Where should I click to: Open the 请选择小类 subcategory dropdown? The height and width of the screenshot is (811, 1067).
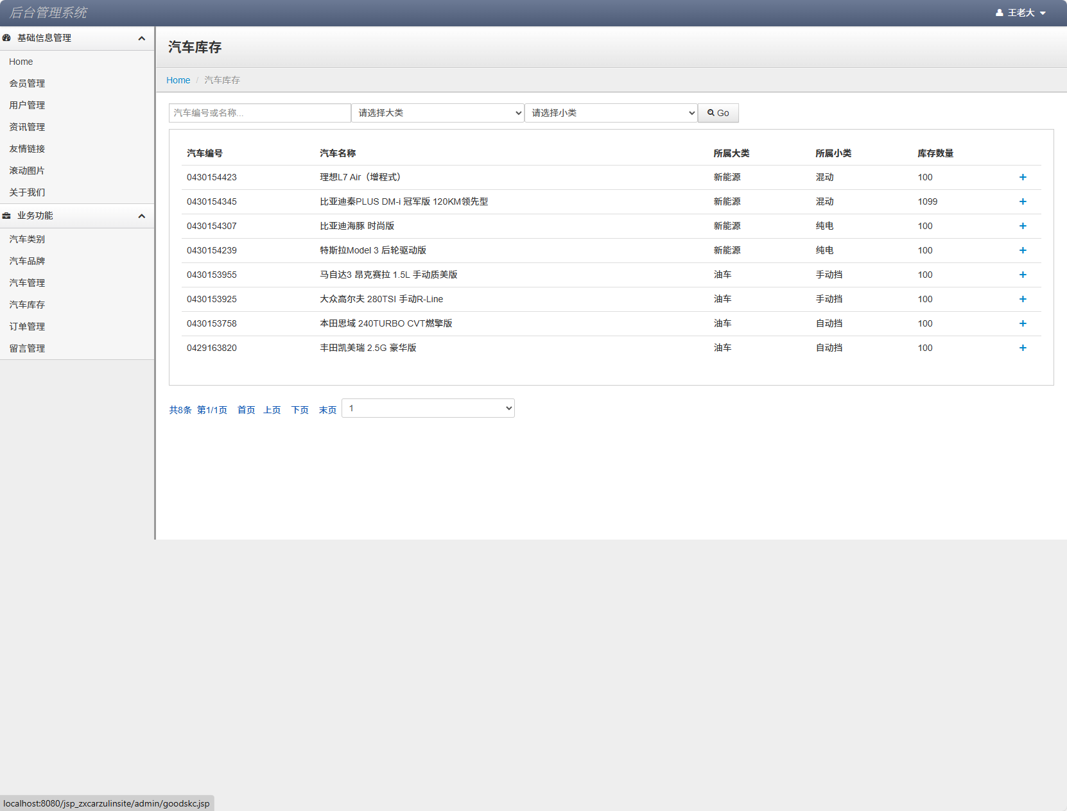point(611,113)
